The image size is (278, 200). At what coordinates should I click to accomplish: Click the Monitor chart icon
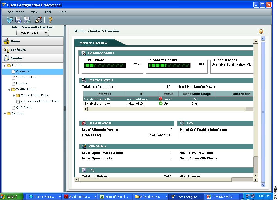(x=6, y=58)
